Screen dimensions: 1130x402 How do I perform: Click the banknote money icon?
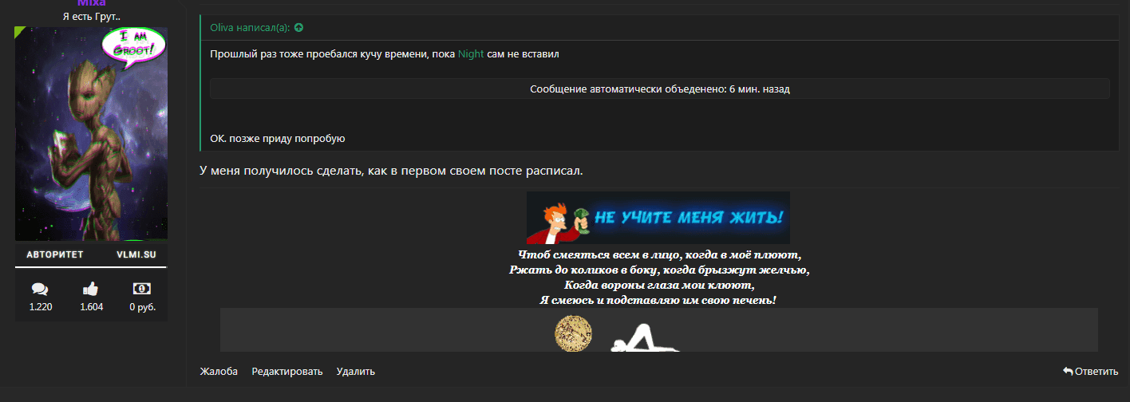pos(142,289)
